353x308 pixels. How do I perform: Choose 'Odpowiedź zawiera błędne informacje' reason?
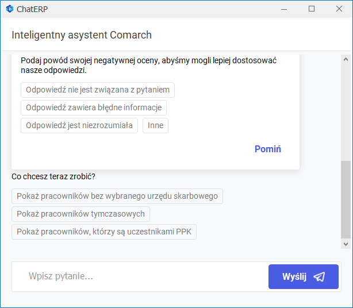94,107
